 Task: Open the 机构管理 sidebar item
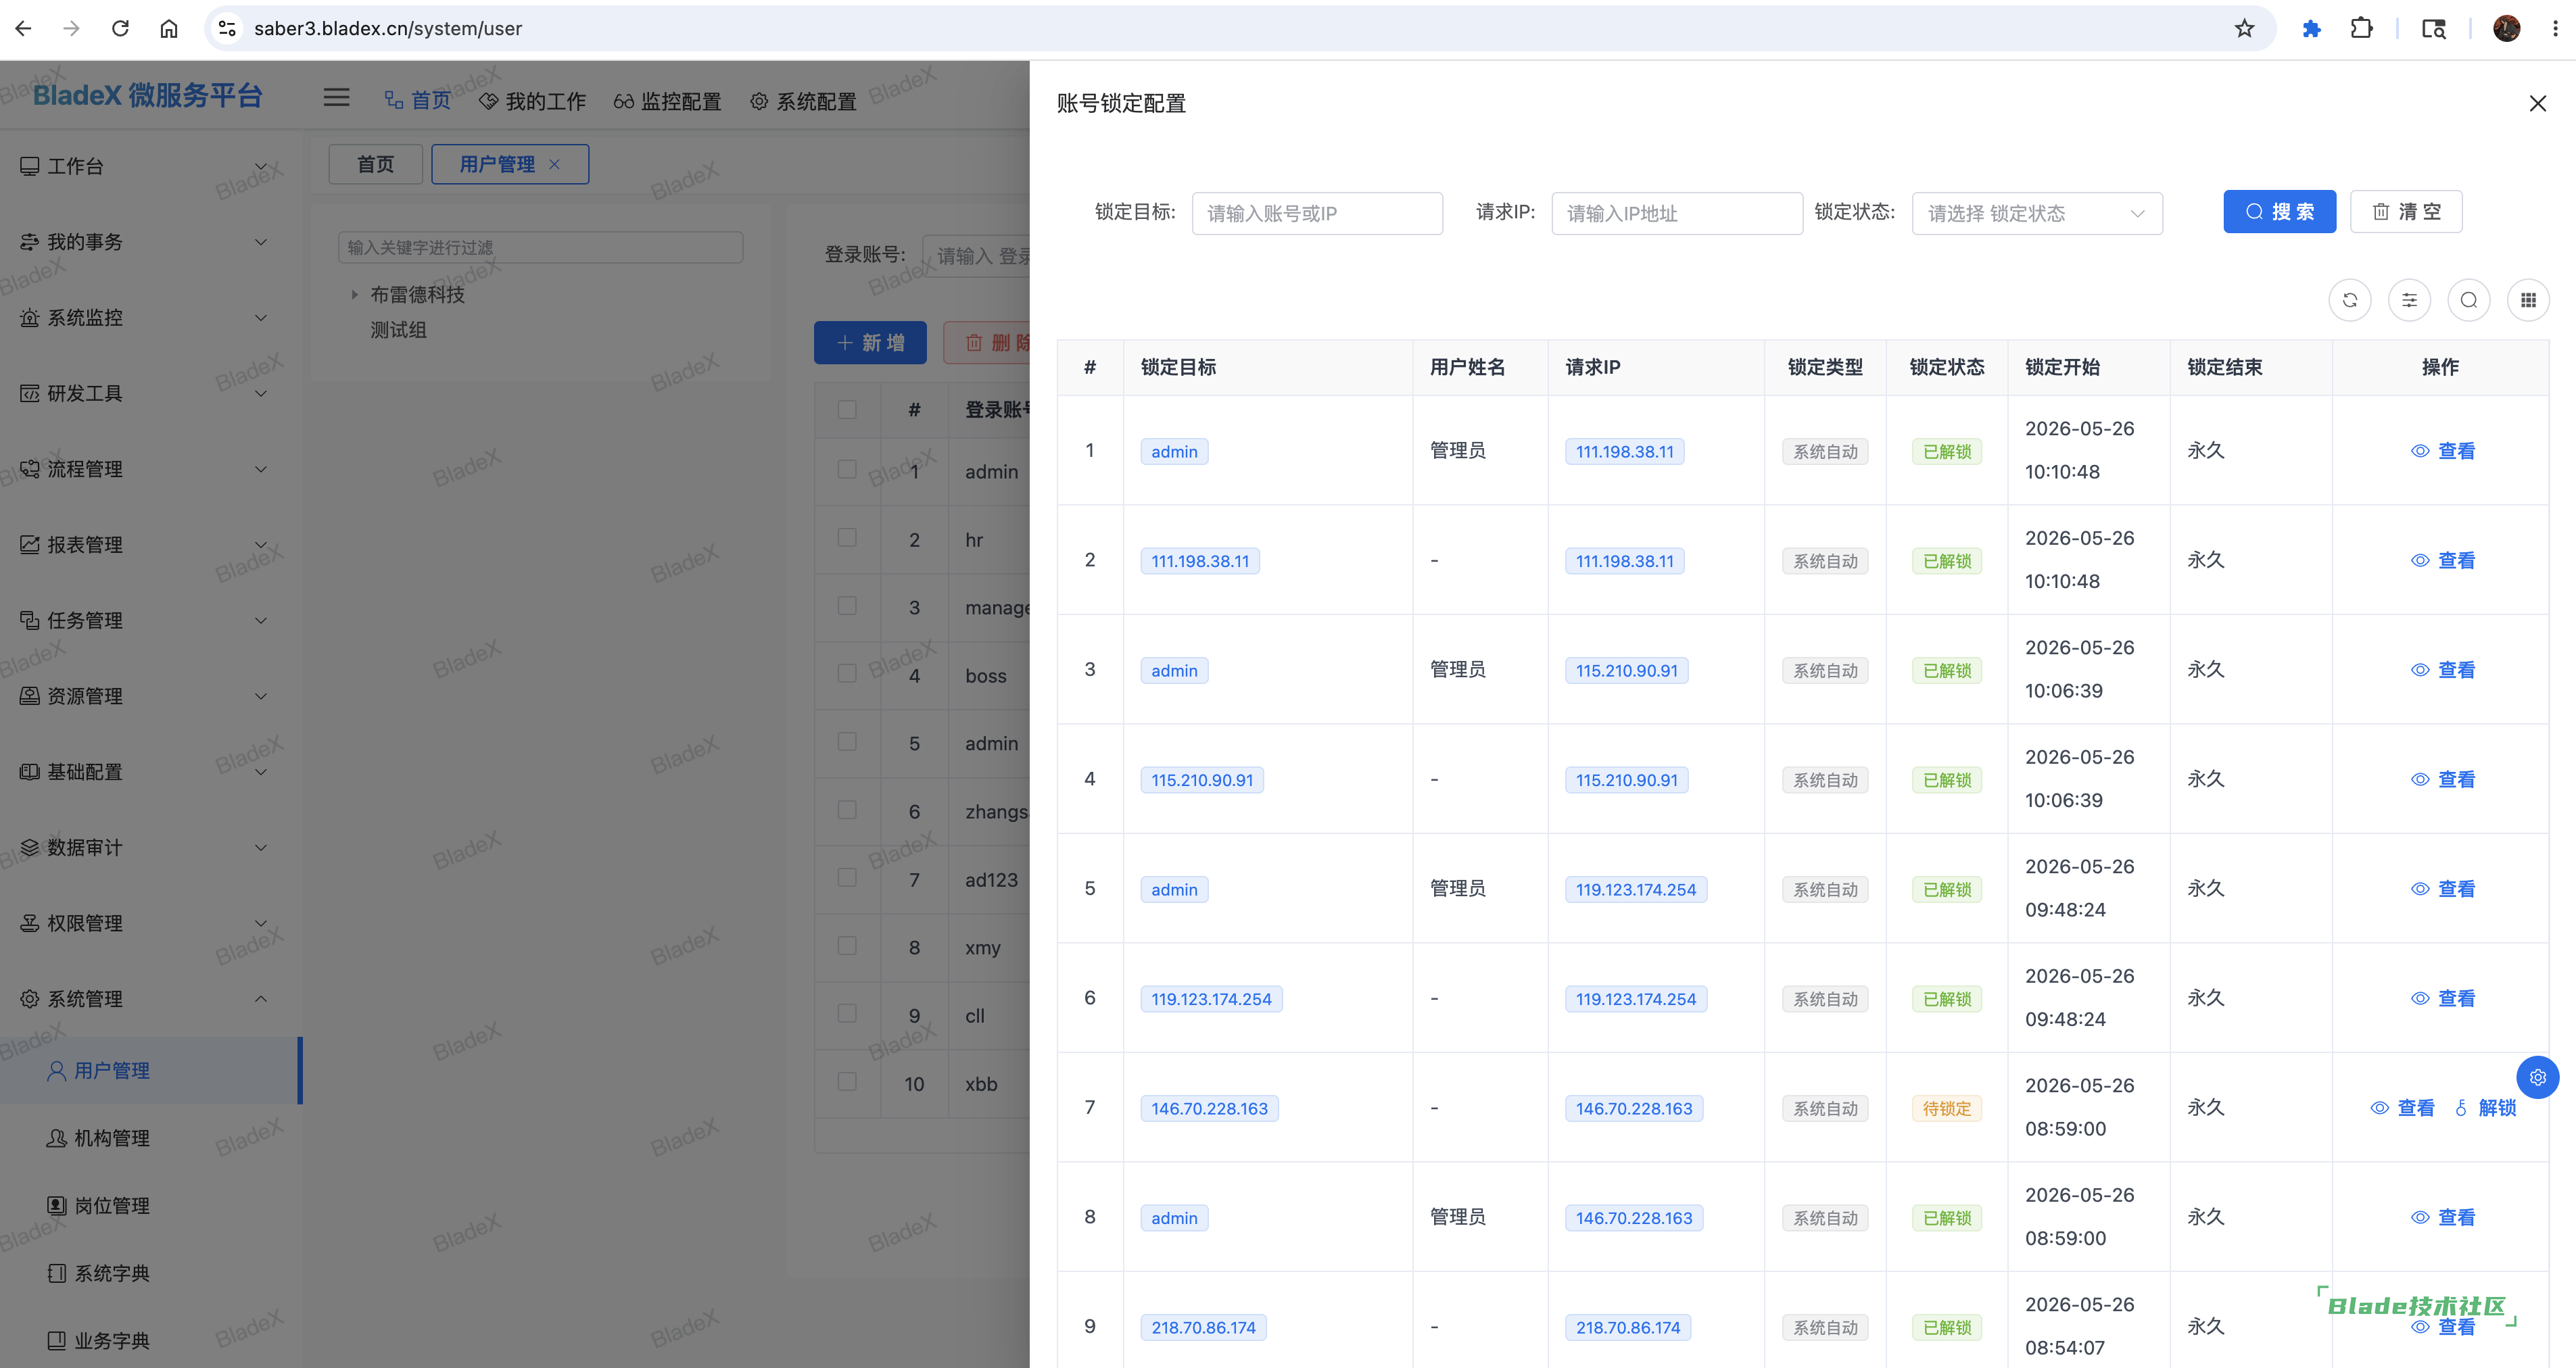(150, 1138)
